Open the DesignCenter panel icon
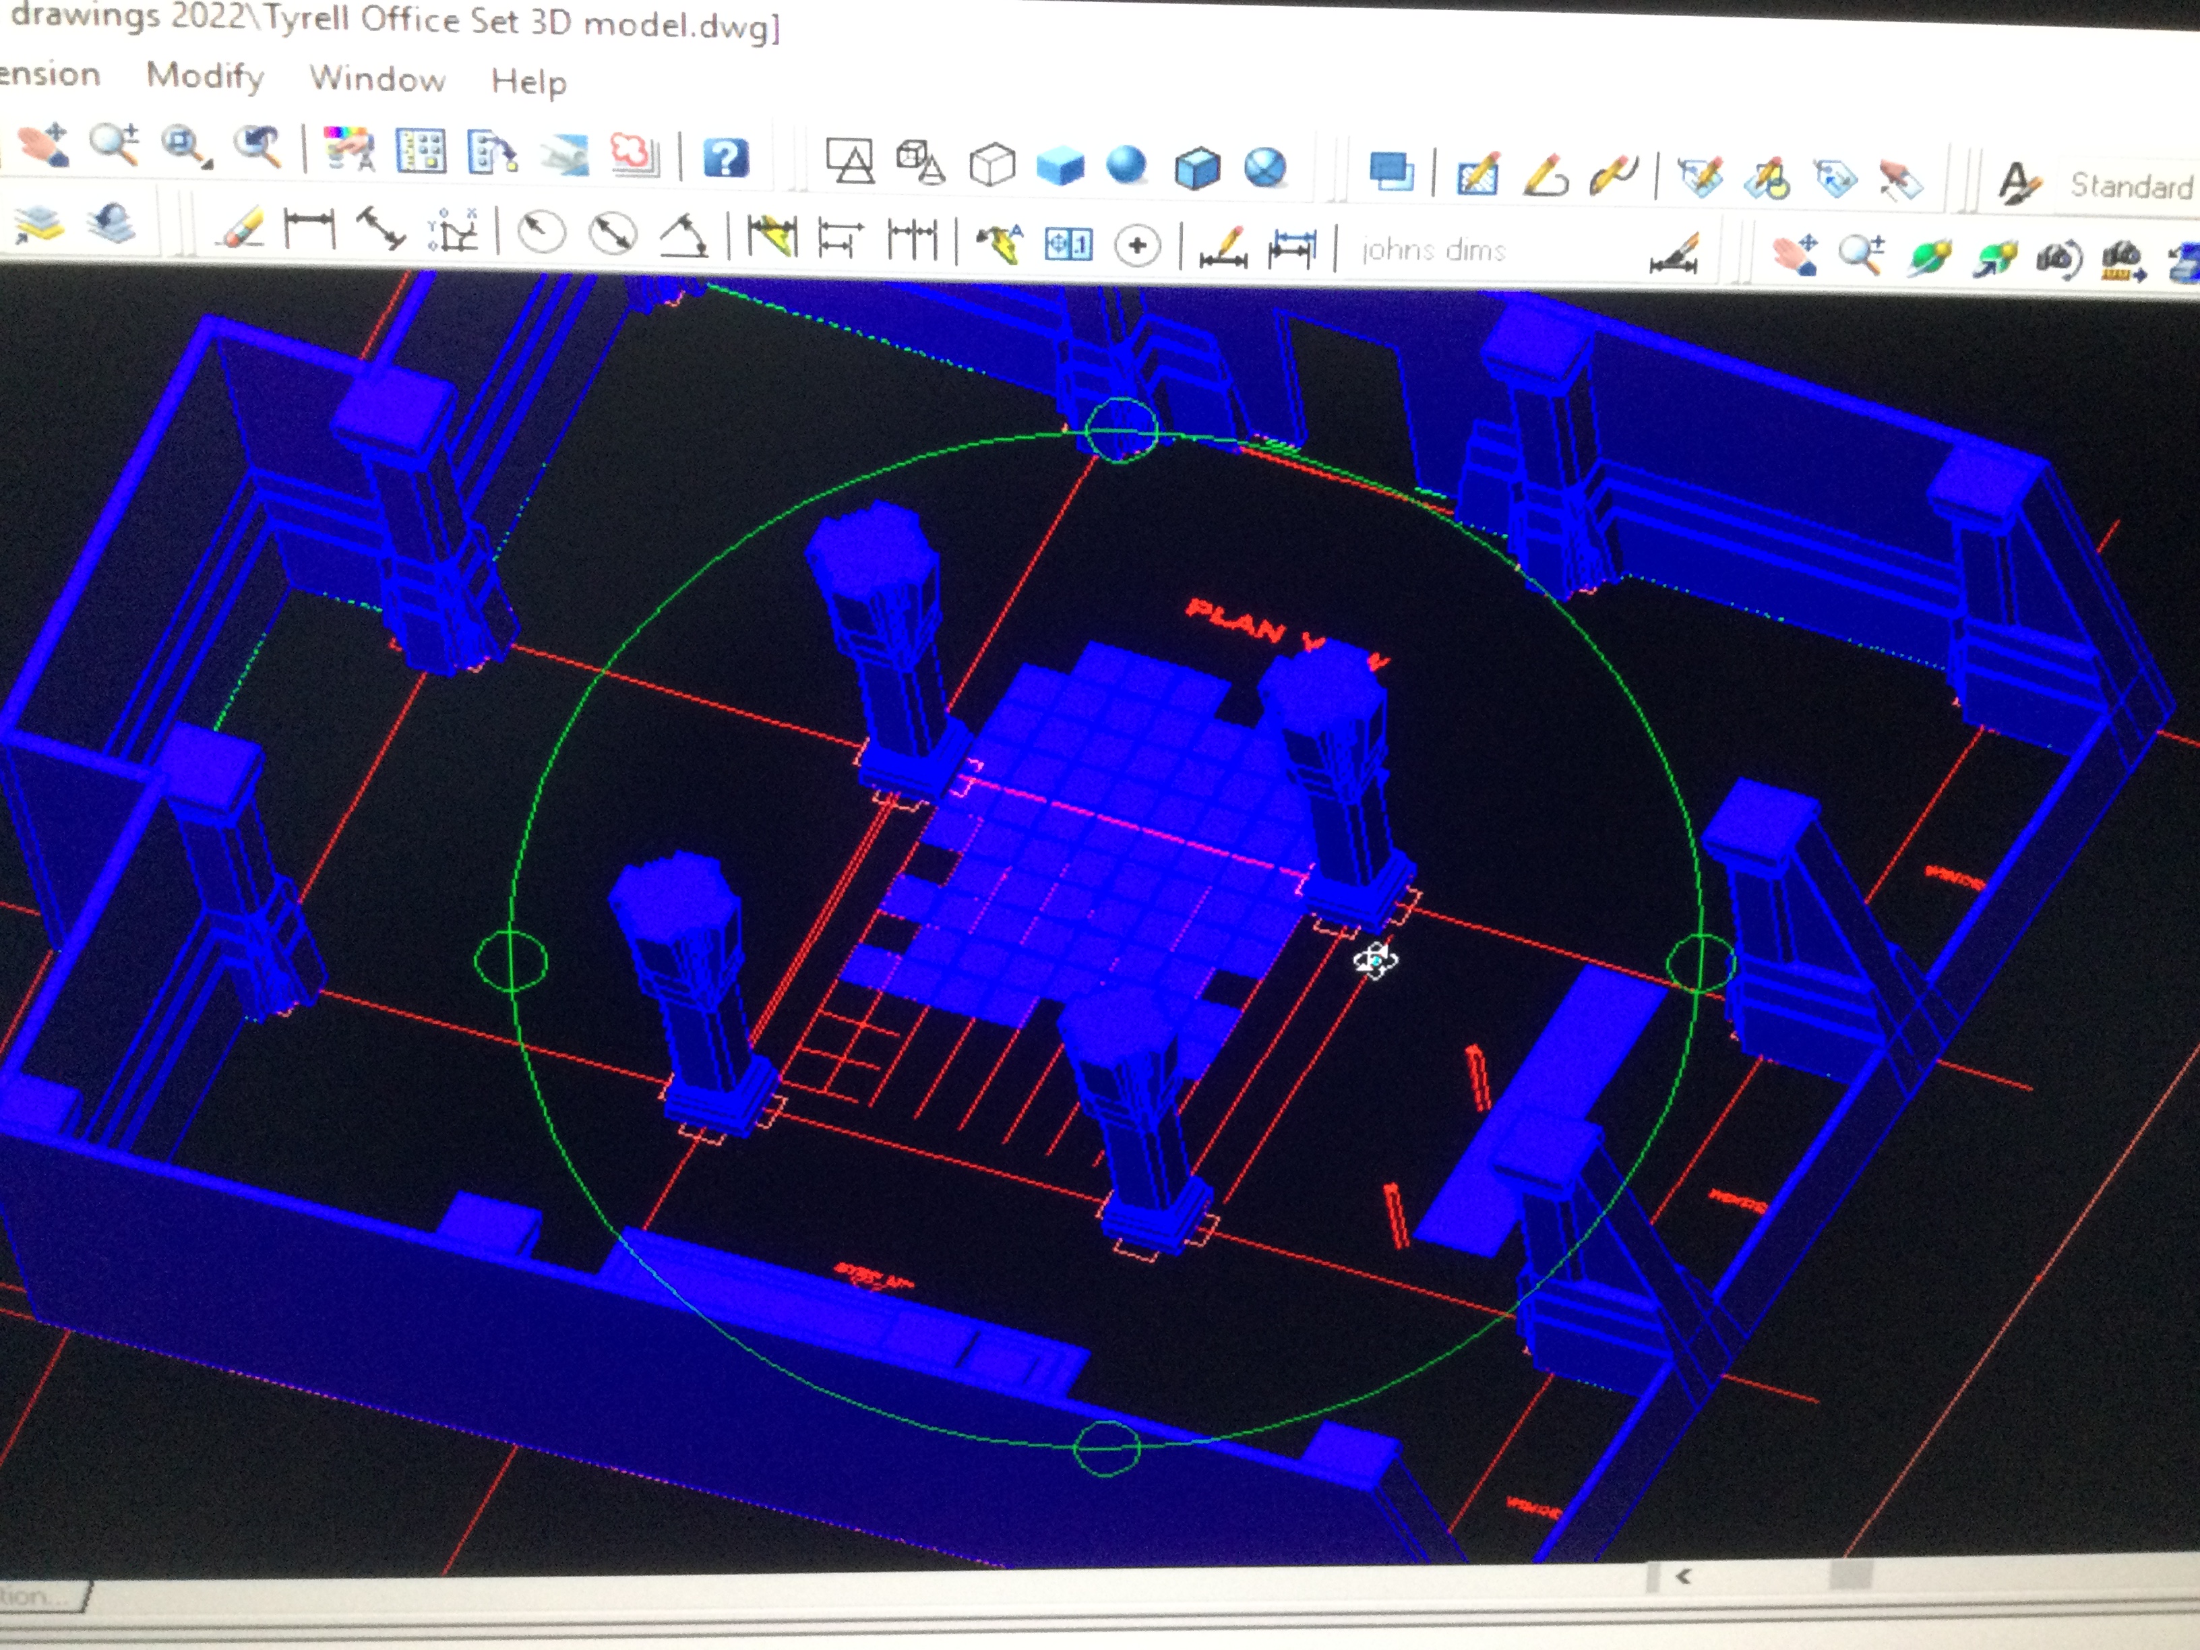Viewport: 2200px width, 1650px height. 421,152
